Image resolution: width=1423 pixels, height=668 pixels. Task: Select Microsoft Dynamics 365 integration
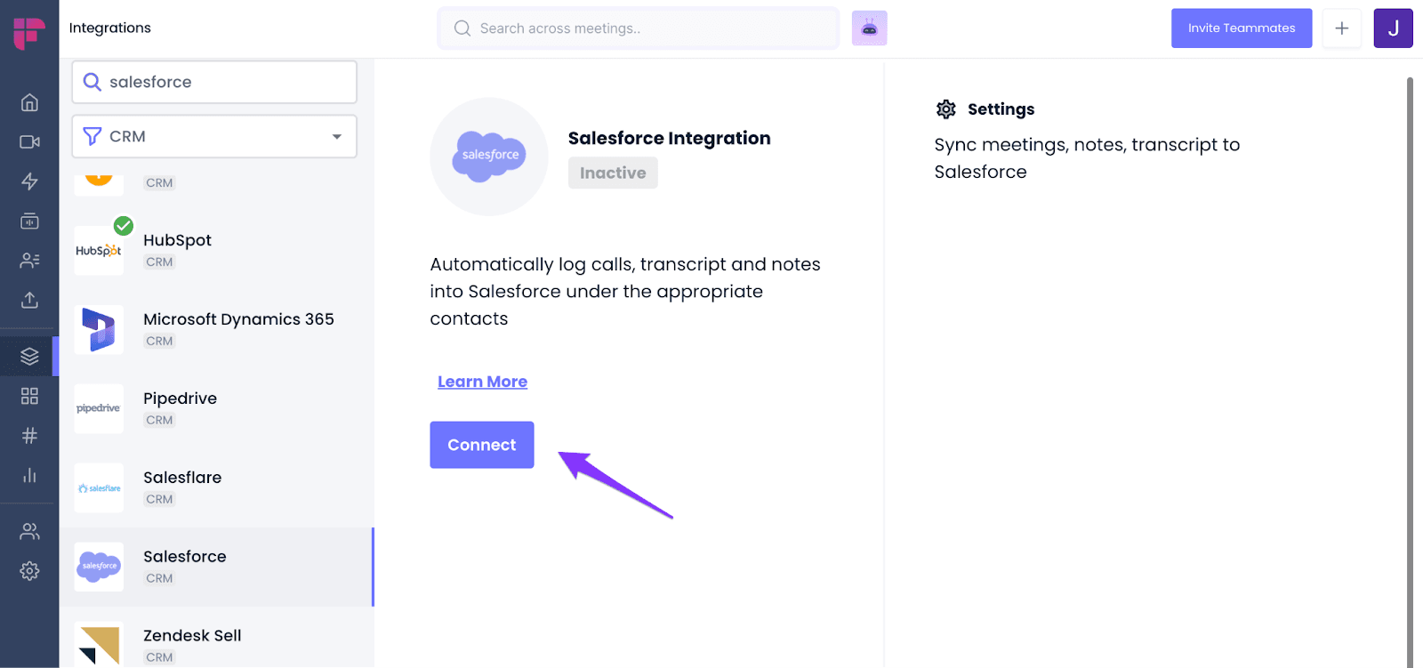click(x=216, y=330)
